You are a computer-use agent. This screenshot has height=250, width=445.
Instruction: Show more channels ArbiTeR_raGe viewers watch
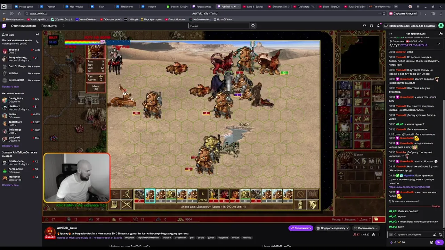pos(10,185)
